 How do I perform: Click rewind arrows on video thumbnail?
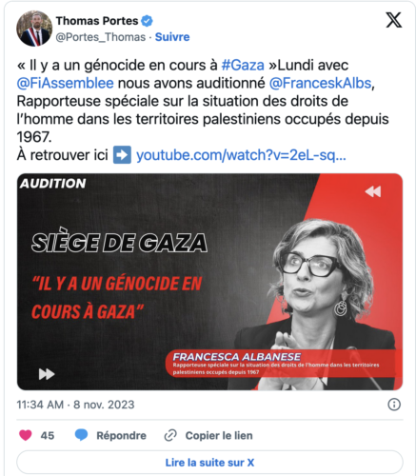point(373,191)
